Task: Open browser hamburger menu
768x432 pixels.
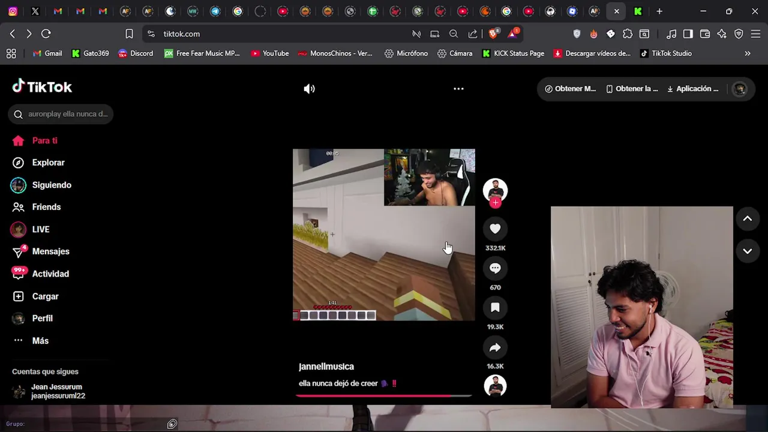Action: tap(755, 34)
